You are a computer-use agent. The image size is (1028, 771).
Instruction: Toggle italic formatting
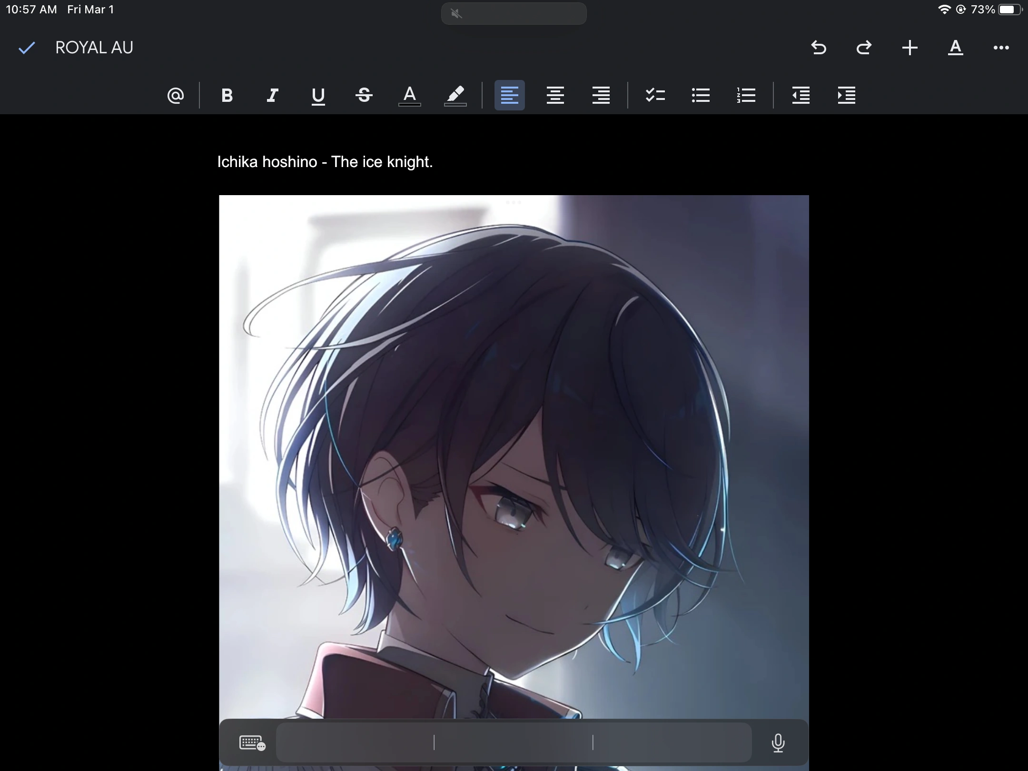click(272, 95)
